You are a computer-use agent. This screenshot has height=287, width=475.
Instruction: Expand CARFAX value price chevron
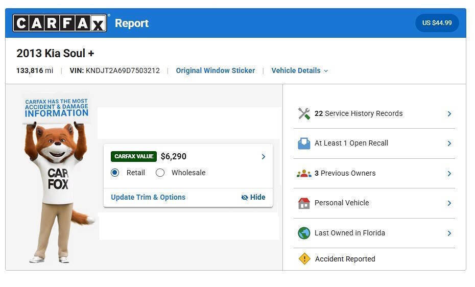point(264,157)
